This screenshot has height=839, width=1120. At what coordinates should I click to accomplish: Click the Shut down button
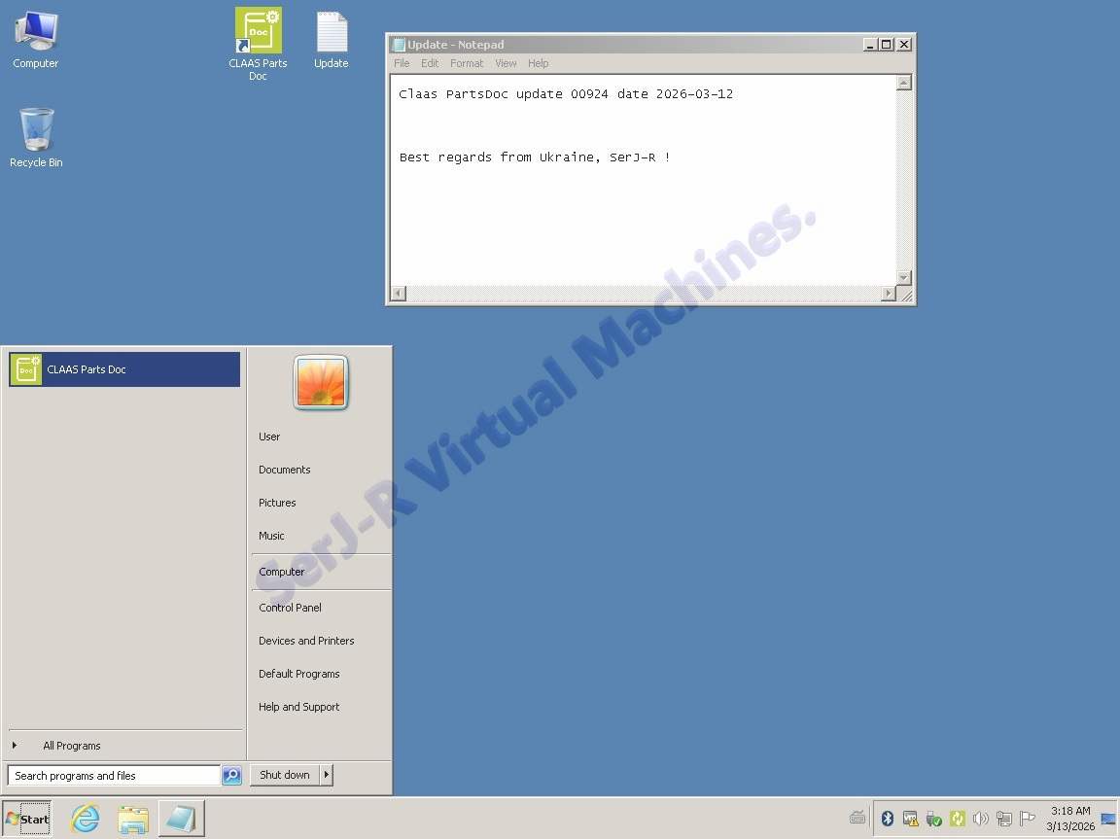point(284,775)
